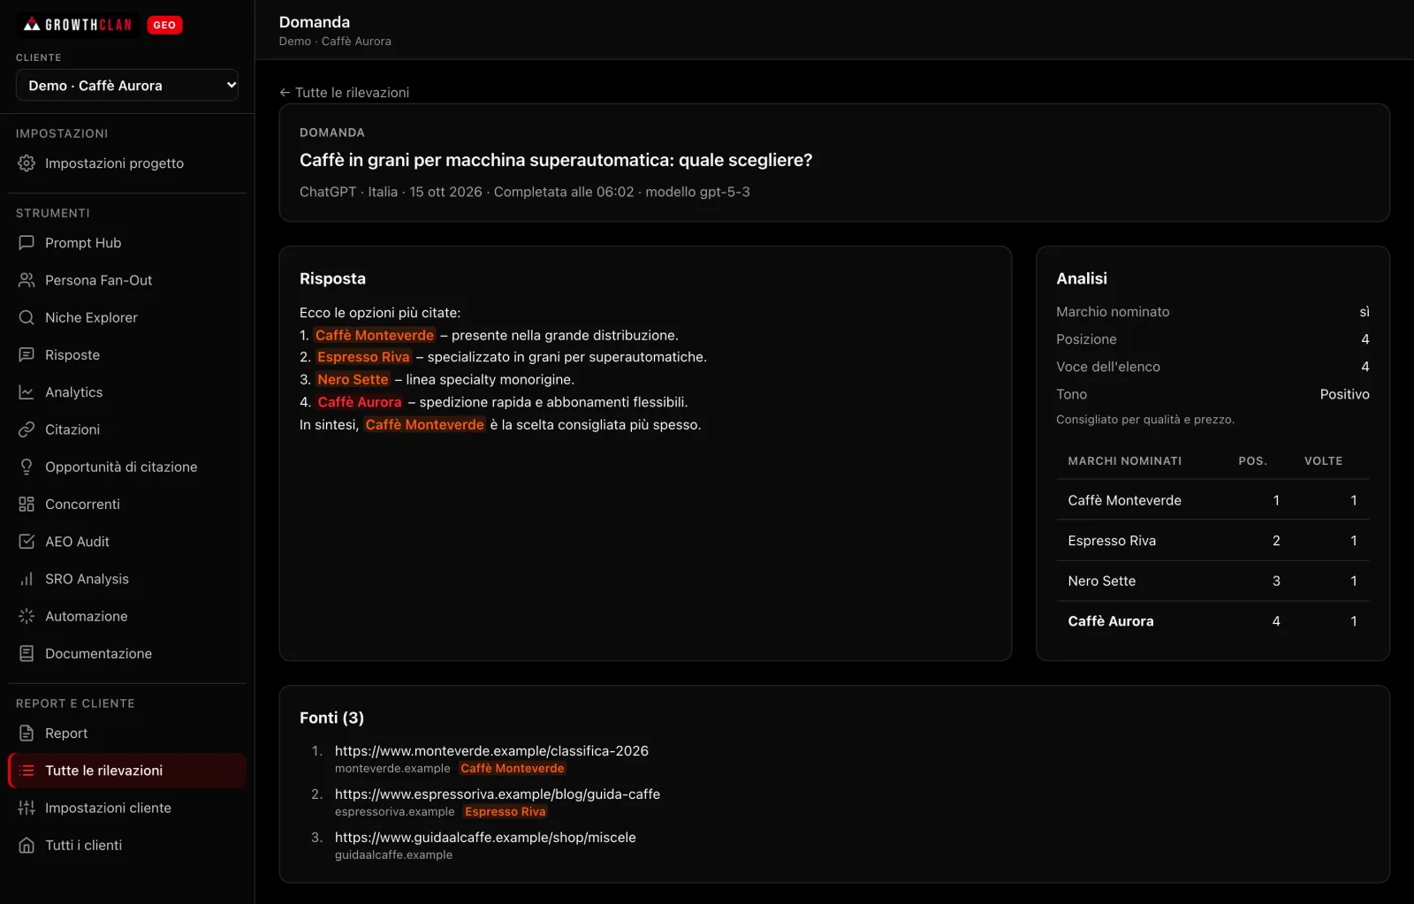Click the Automazione sparkle icon
The height and width of the screenshot is (904, 1414).
[x=27, y=616]
